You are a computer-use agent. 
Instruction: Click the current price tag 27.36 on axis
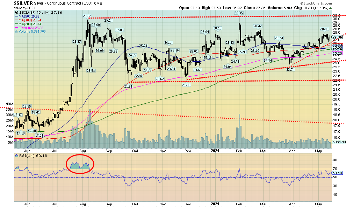tap(337, 37)
